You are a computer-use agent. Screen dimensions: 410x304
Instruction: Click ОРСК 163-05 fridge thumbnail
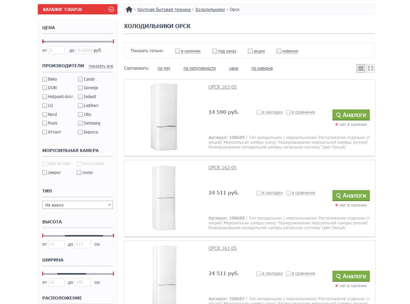(164, 117)
